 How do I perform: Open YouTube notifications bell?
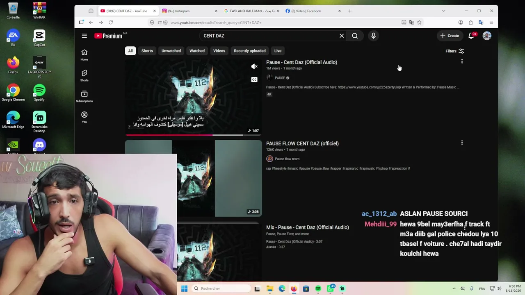point(471,36)
